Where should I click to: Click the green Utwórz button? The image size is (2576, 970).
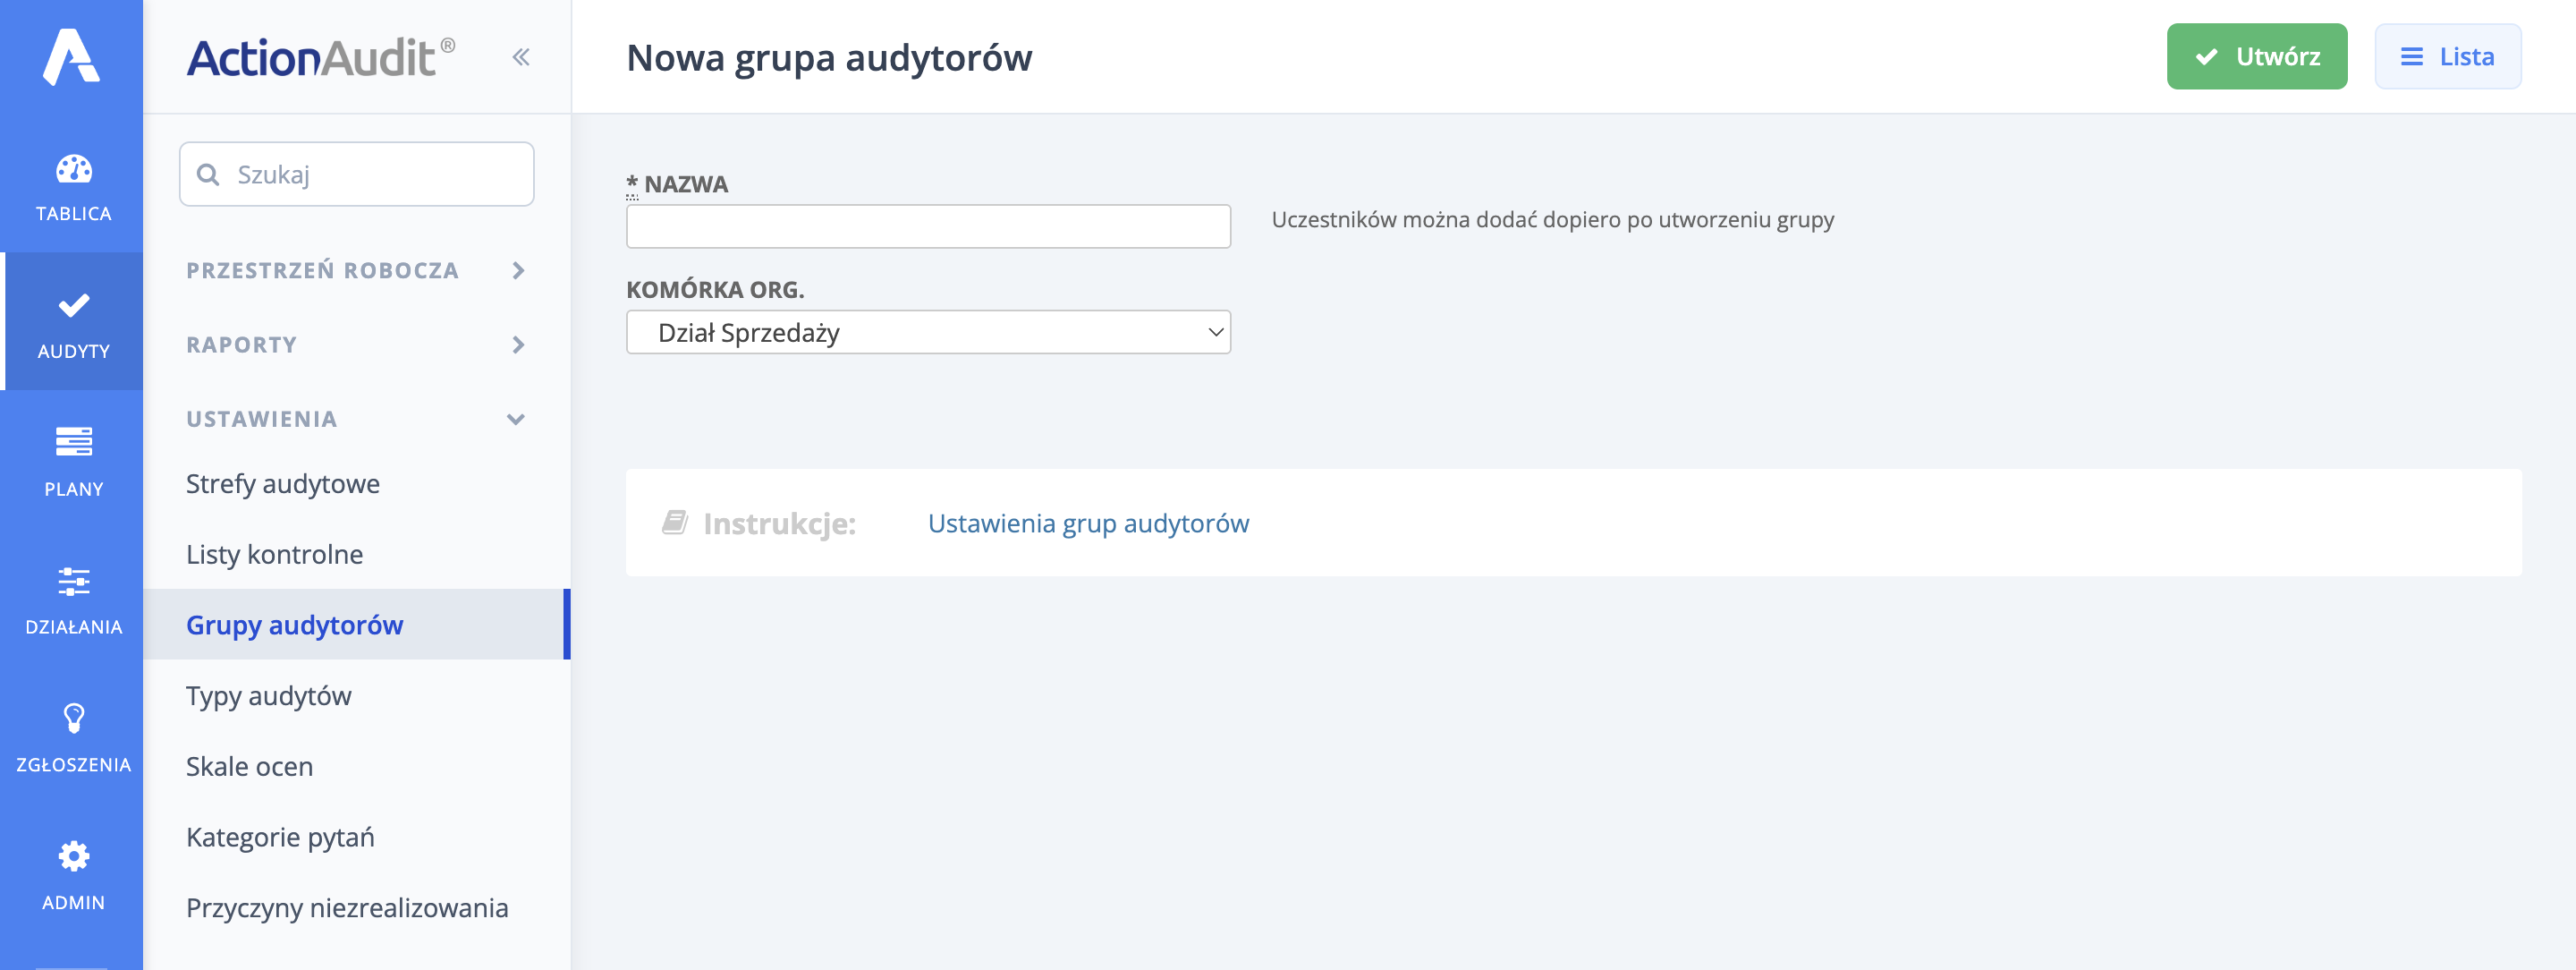(2256, 56)
